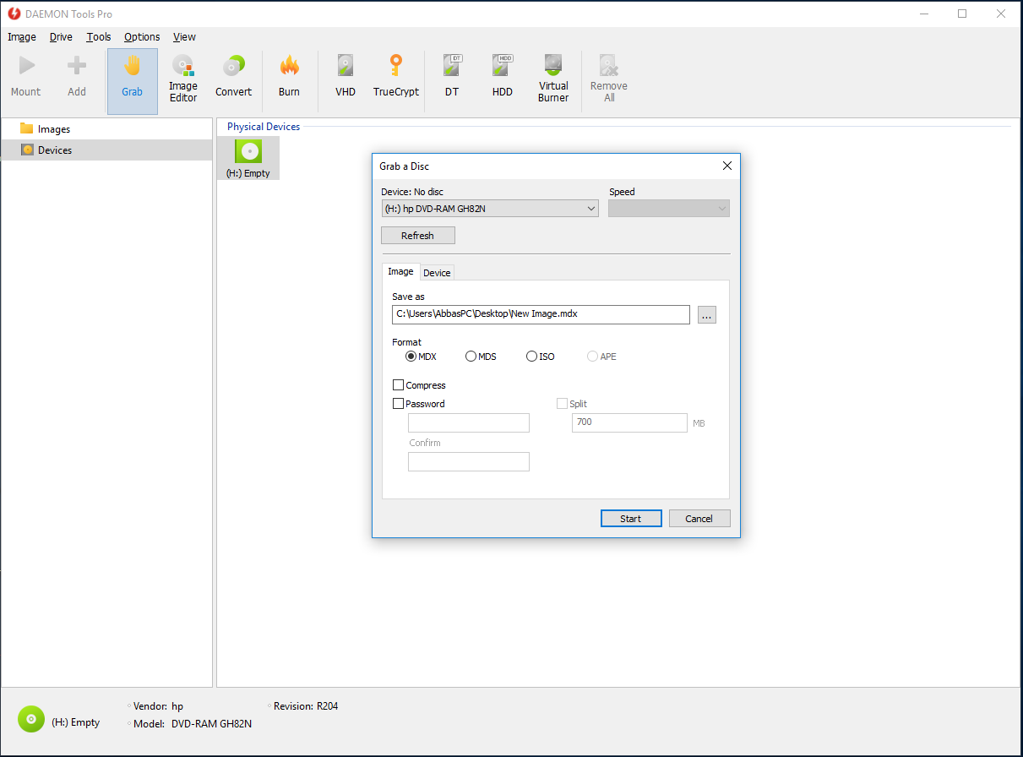The height and width of the screenshot is (757, 1023).
Task: Toggle the Split checkbox
Action: point(562,404)
